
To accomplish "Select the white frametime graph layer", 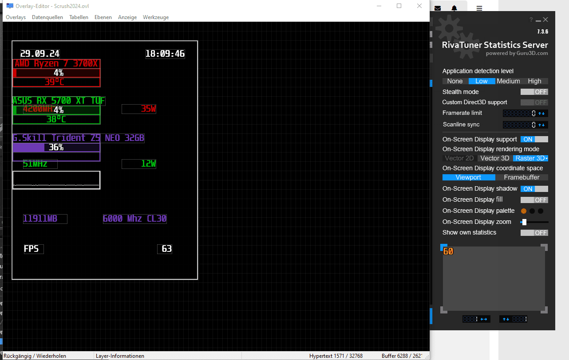I will pos(56,180).
